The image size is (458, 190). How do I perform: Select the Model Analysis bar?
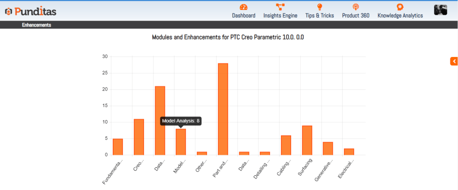pyautogui.click(x=181, y=142)
